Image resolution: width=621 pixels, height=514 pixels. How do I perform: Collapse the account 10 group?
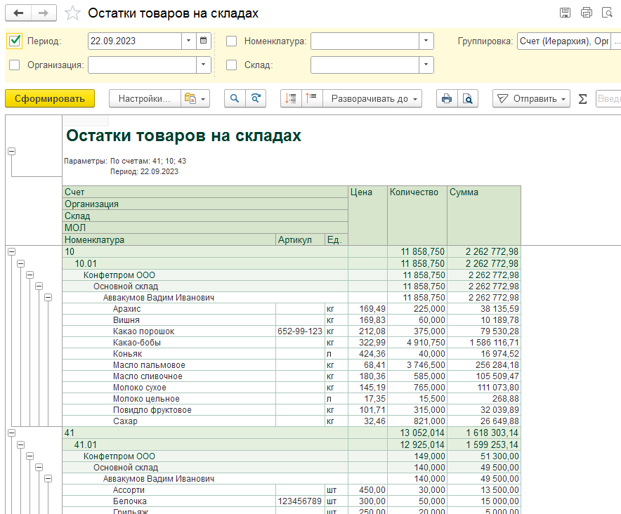pos(11,251)
